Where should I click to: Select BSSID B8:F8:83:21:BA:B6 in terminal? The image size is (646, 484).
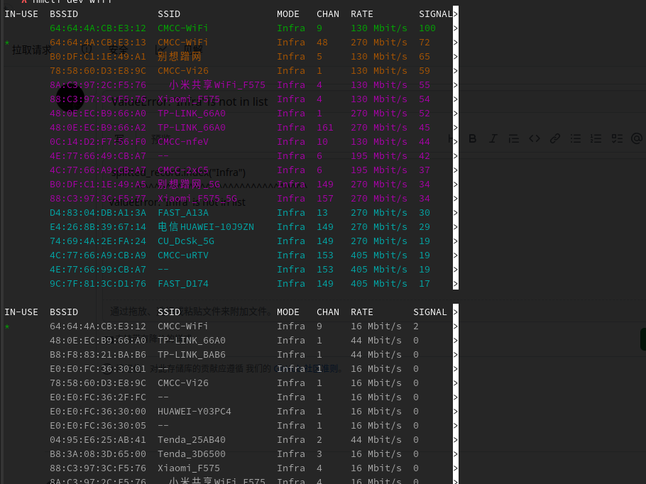click(x=98, y=355)
